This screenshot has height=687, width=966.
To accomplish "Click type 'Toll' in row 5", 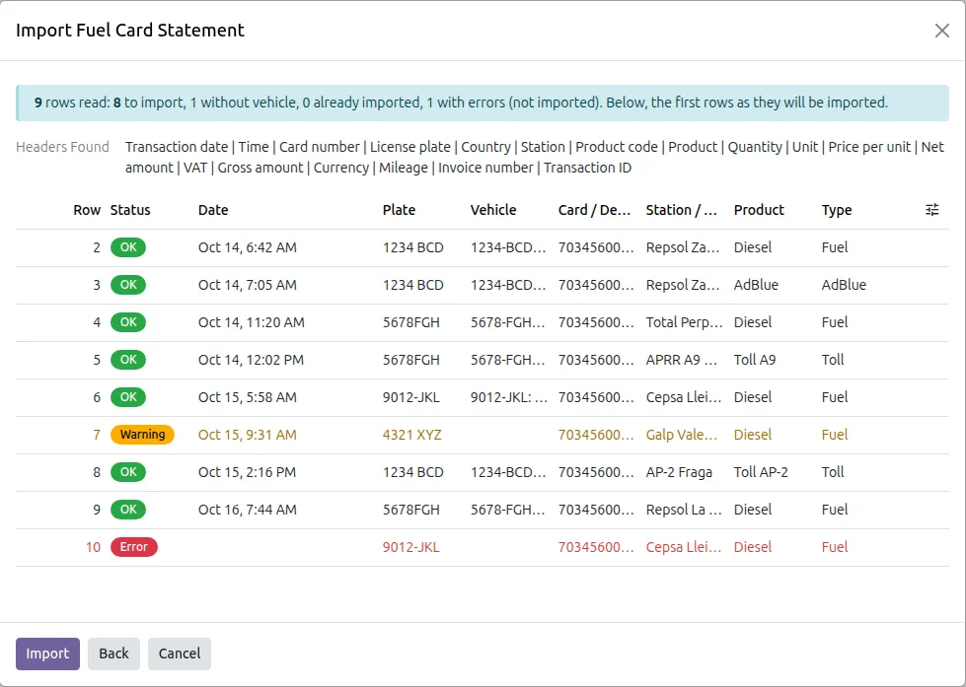I will (x=833, y=360).
